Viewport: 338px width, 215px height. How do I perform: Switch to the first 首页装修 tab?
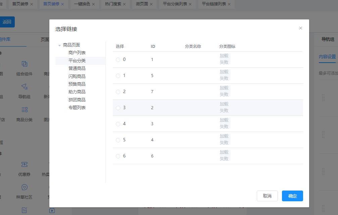pos(20,4)
